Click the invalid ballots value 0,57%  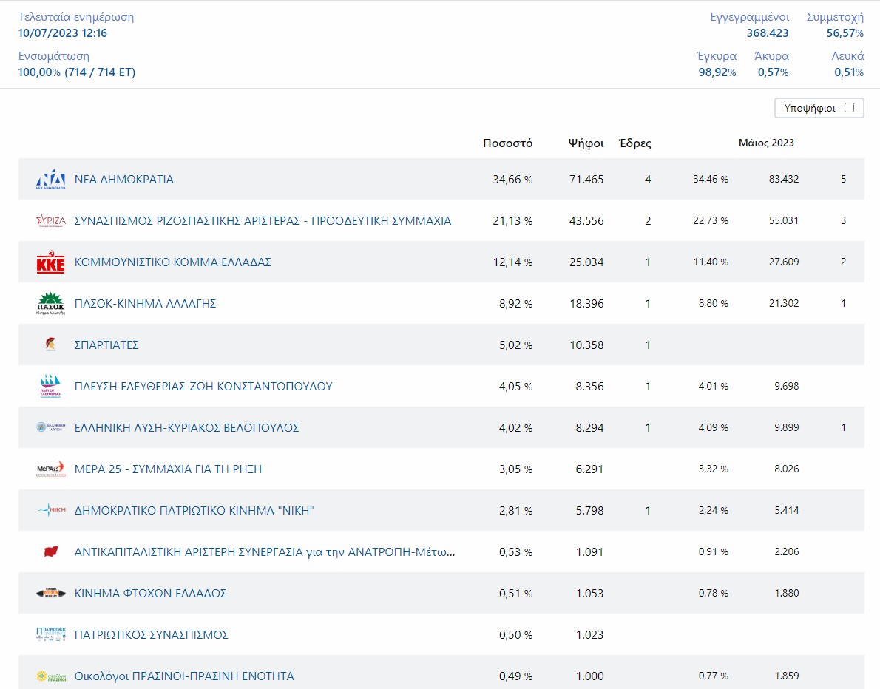point(773,72)
